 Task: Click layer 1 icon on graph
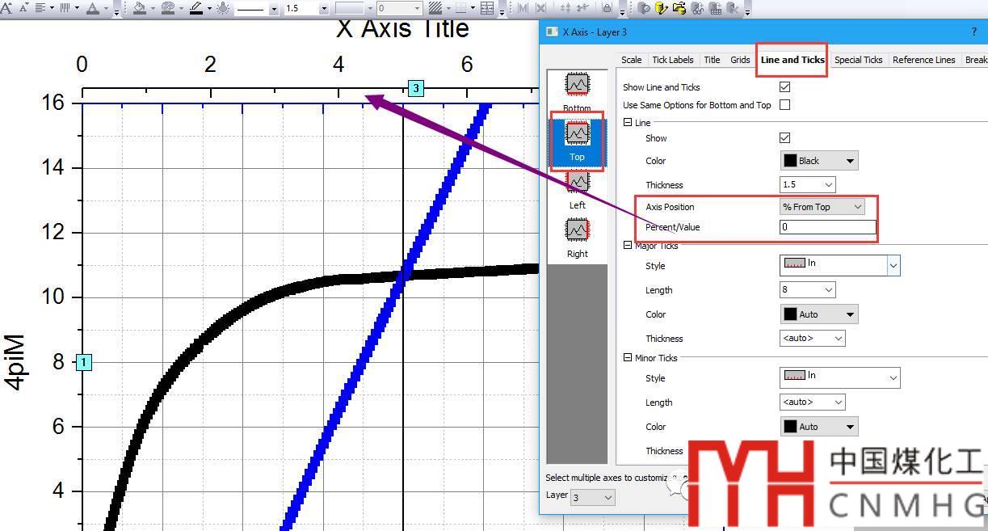point(84,362)
